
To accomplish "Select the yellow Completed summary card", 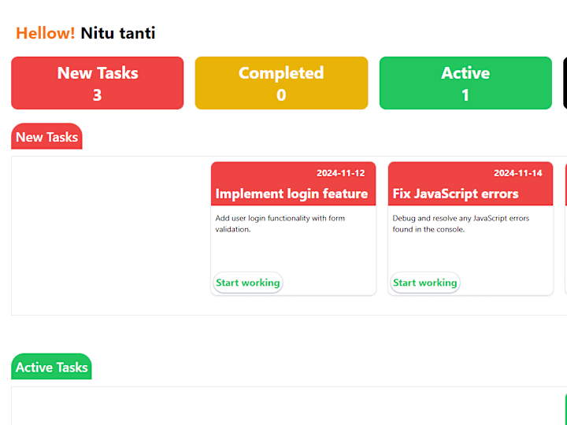I will tap(281, 83).
